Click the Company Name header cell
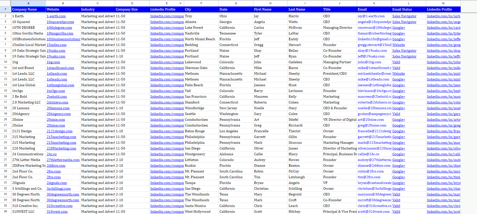477x214 pixels. 28,9
